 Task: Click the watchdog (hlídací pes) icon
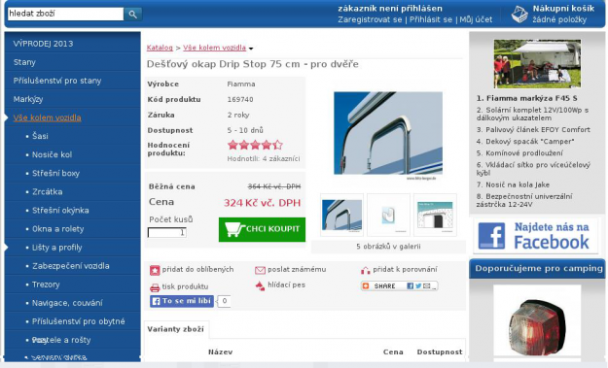pos(260,286)
